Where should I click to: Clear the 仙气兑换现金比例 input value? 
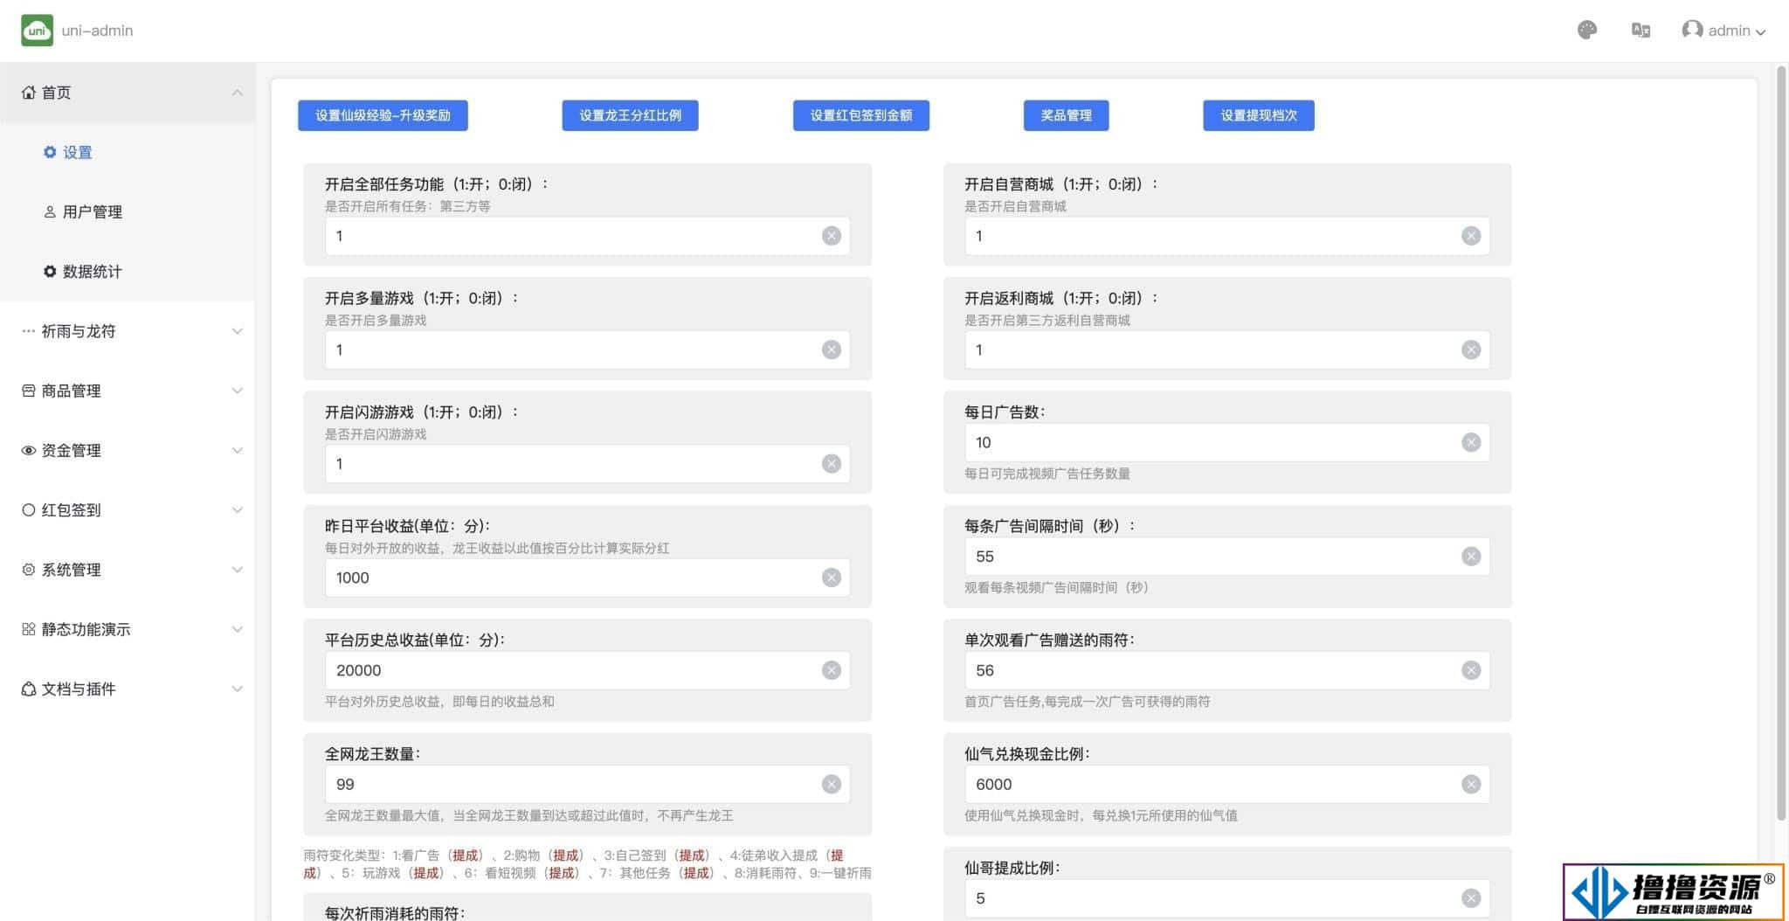coord(1471,785)
